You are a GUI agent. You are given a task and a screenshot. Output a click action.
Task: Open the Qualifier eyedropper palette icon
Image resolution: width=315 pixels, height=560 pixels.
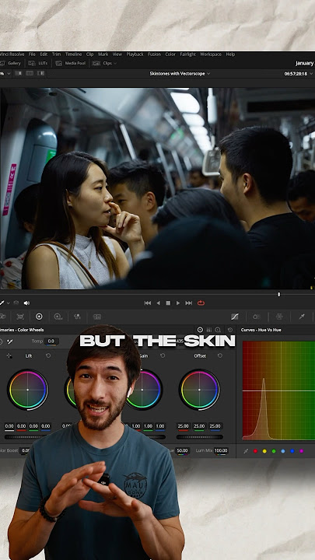point(302,317)
